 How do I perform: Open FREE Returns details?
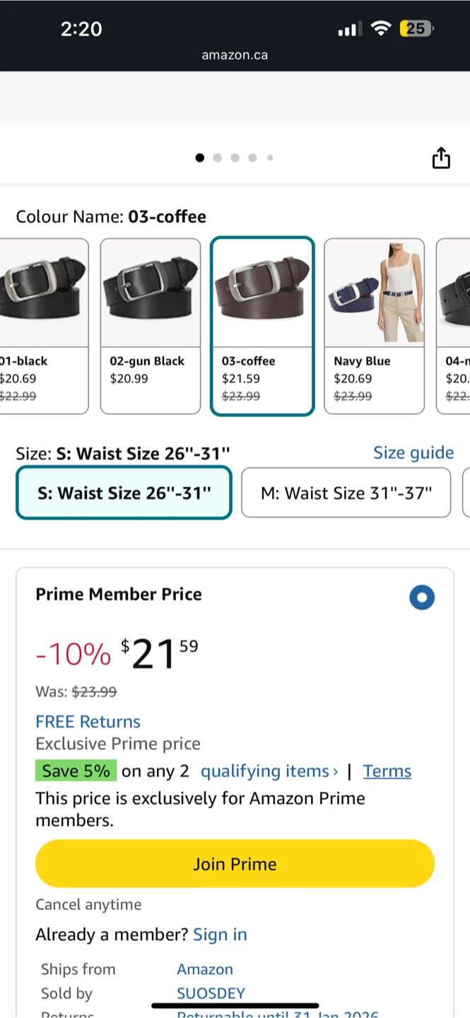click(x=88, y=722)
